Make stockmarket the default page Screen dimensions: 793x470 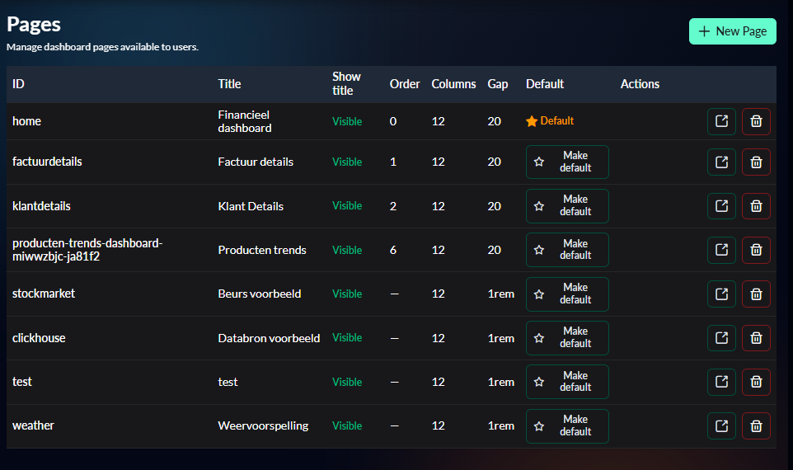(x=567, y=294)
